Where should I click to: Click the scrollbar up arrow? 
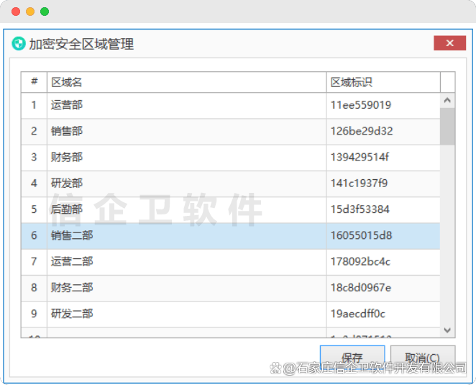click(x=447, y=101)
